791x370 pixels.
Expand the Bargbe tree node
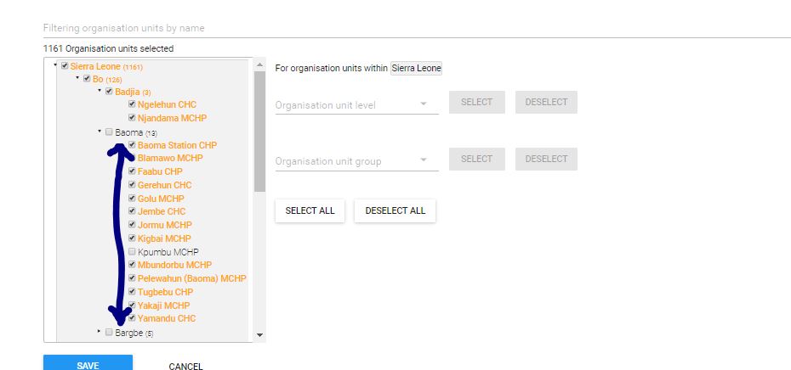tap(99, 332)
